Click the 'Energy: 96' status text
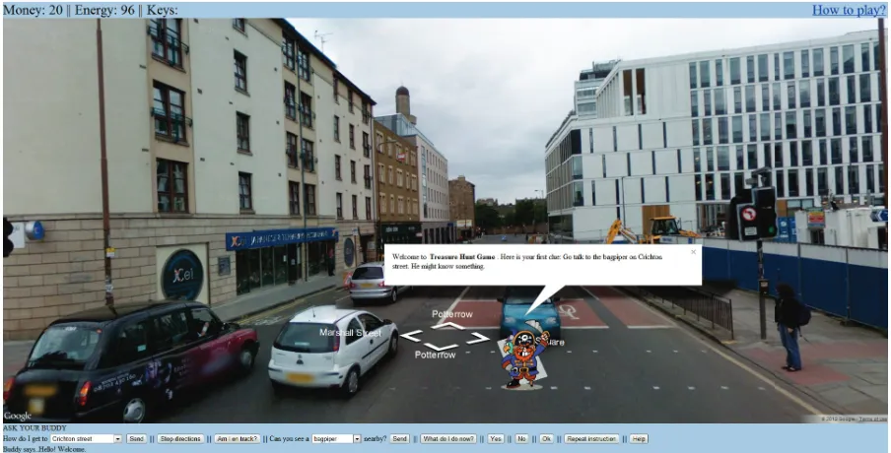This screenshot has height=453, width=891. (x=104, y=10)
